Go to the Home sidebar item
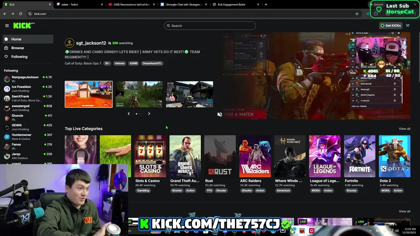Image resolution: width=420 pixels, height=236 pixels. [x=28, y=39]
